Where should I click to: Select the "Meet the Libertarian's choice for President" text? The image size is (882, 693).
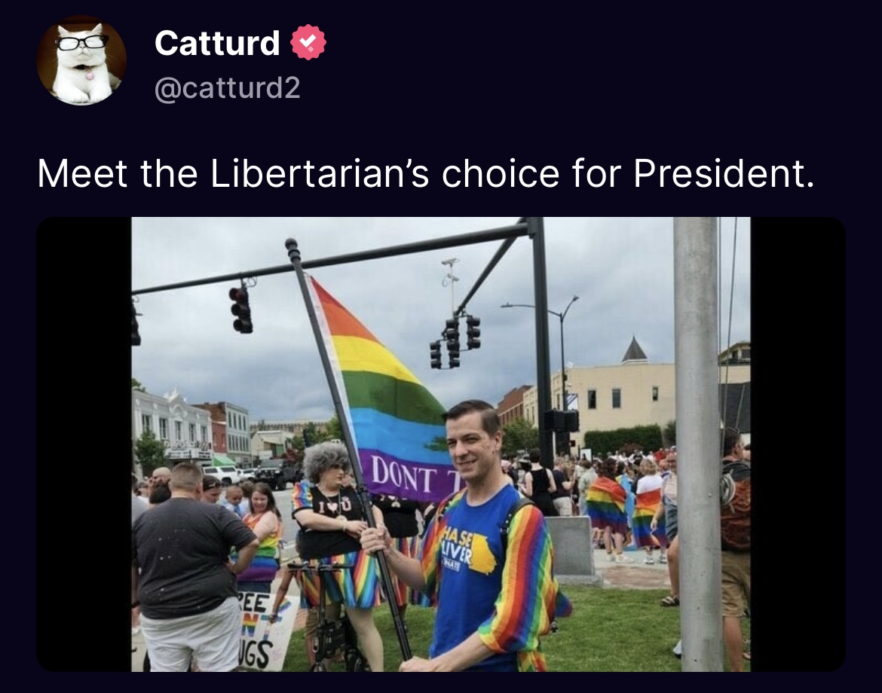(426, 173)
